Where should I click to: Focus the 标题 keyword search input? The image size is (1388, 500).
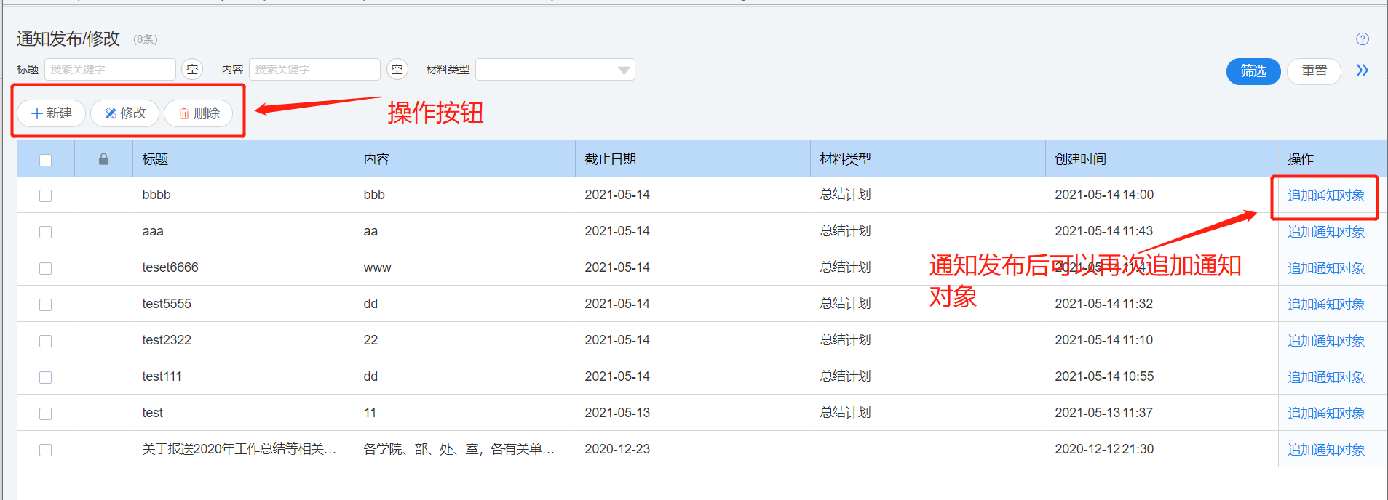pos(110,70)
